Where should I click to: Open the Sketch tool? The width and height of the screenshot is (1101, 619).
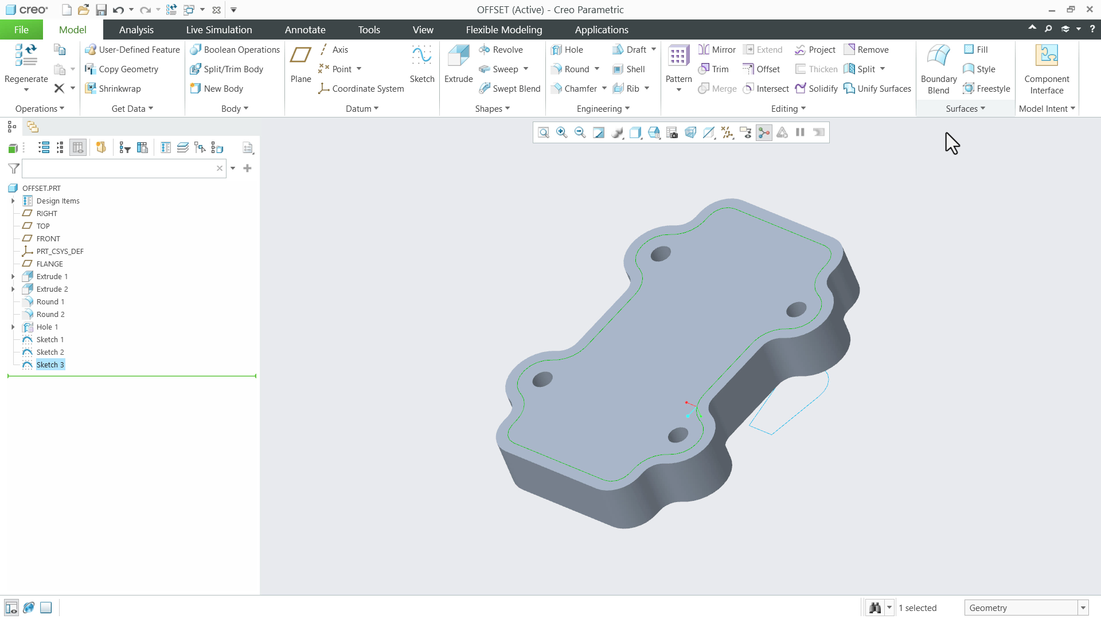[422, 64]
